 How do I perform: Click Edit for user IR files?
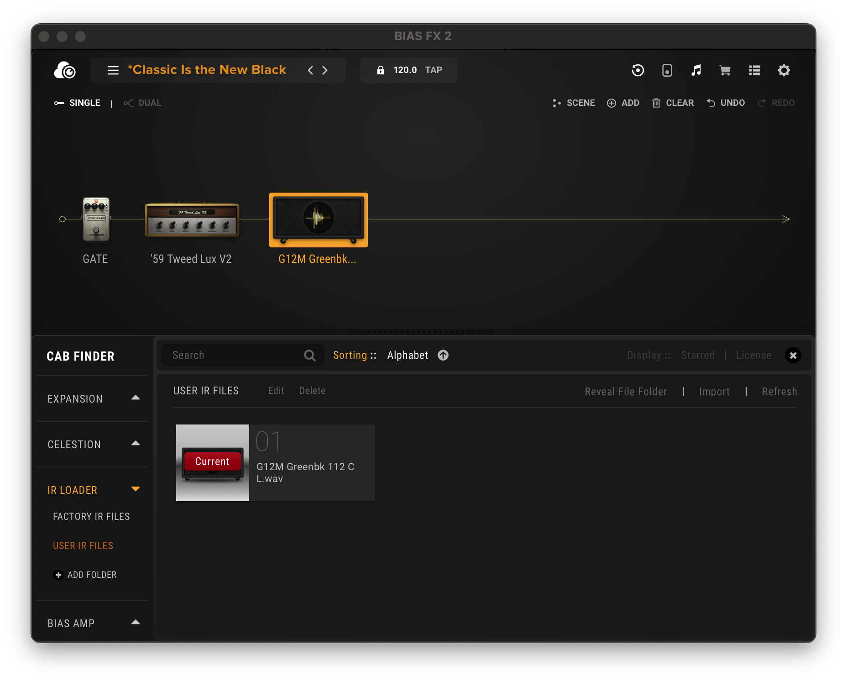(276, 391)
